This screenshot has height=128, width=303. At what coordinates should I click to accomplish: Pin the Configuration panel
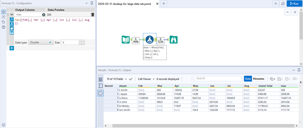(x=92, y=3)
